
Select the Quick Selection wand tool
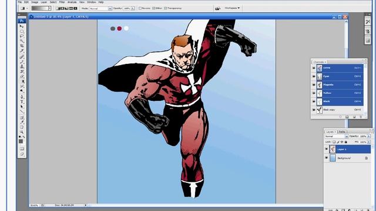tap(22, 41)
